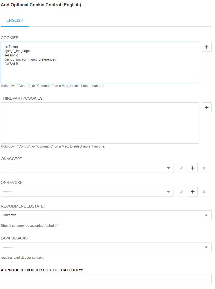Delete ONACCEPT entry with the X icon
This screenshot has height=289, width=215.
point(204,168)
